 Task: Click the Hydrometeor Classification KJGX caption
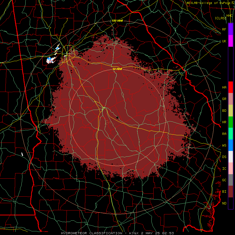(118, 233)
